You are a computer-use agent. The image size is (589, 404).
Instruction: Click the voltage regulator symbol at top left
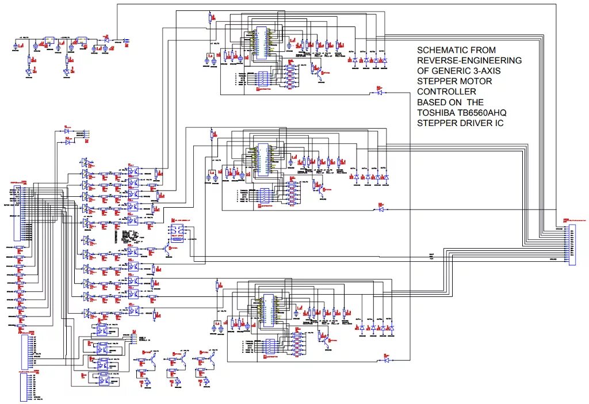(x=49, y=40)
